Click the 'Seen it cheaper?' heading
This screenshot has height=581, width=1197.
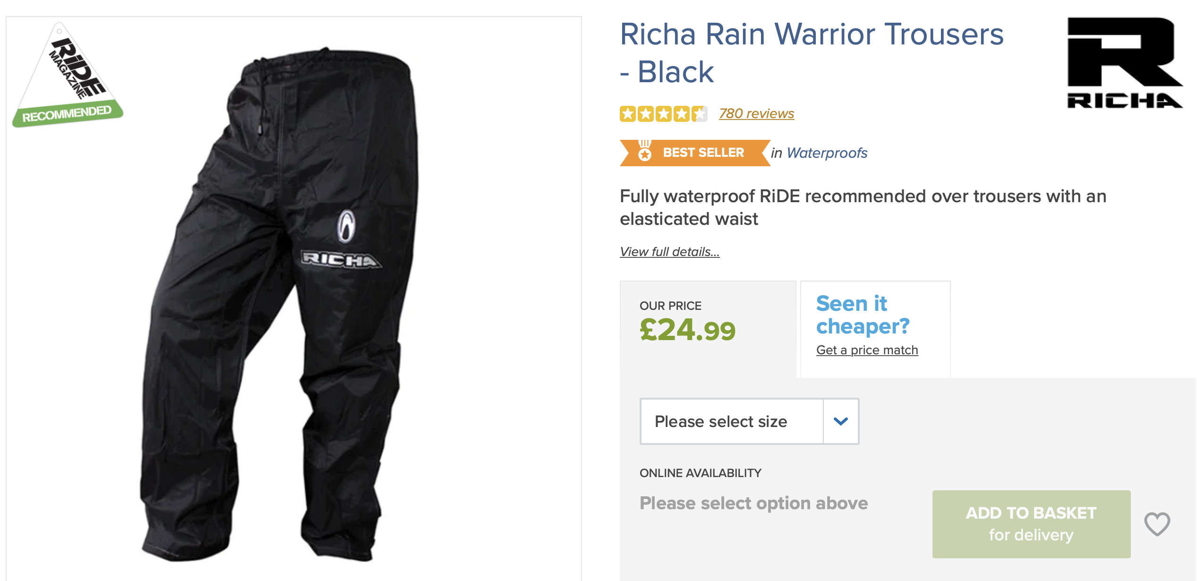[x=863, y=315]
